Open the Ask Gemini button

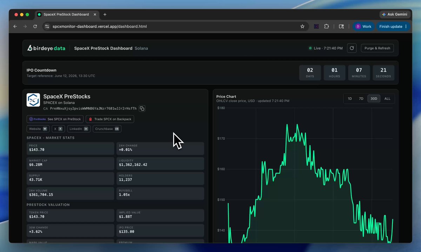click(395, 14)
